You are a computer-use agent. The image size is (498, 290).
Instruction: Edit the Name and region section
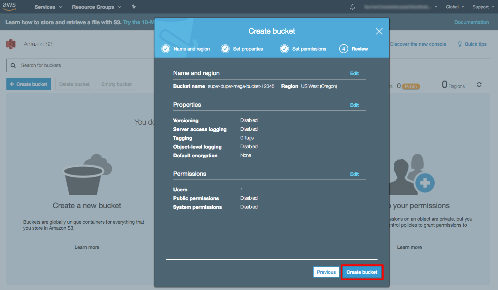click(x=354, y=73)
